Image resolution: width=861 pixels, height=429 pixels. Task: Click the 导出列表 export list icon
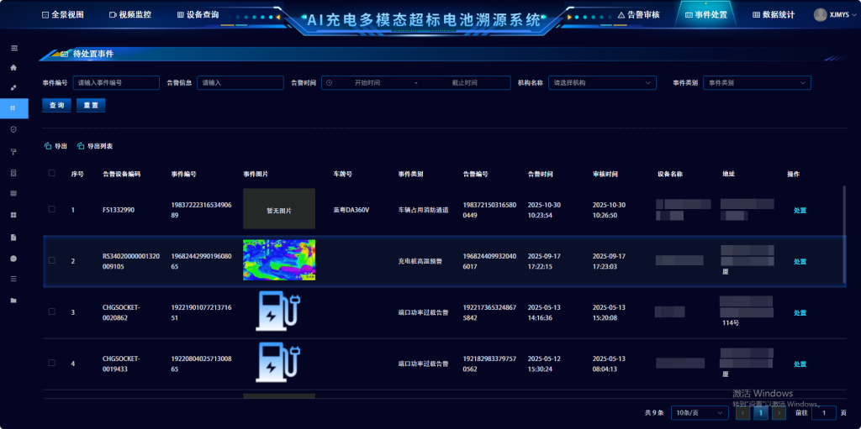click(x=81, y=146)
